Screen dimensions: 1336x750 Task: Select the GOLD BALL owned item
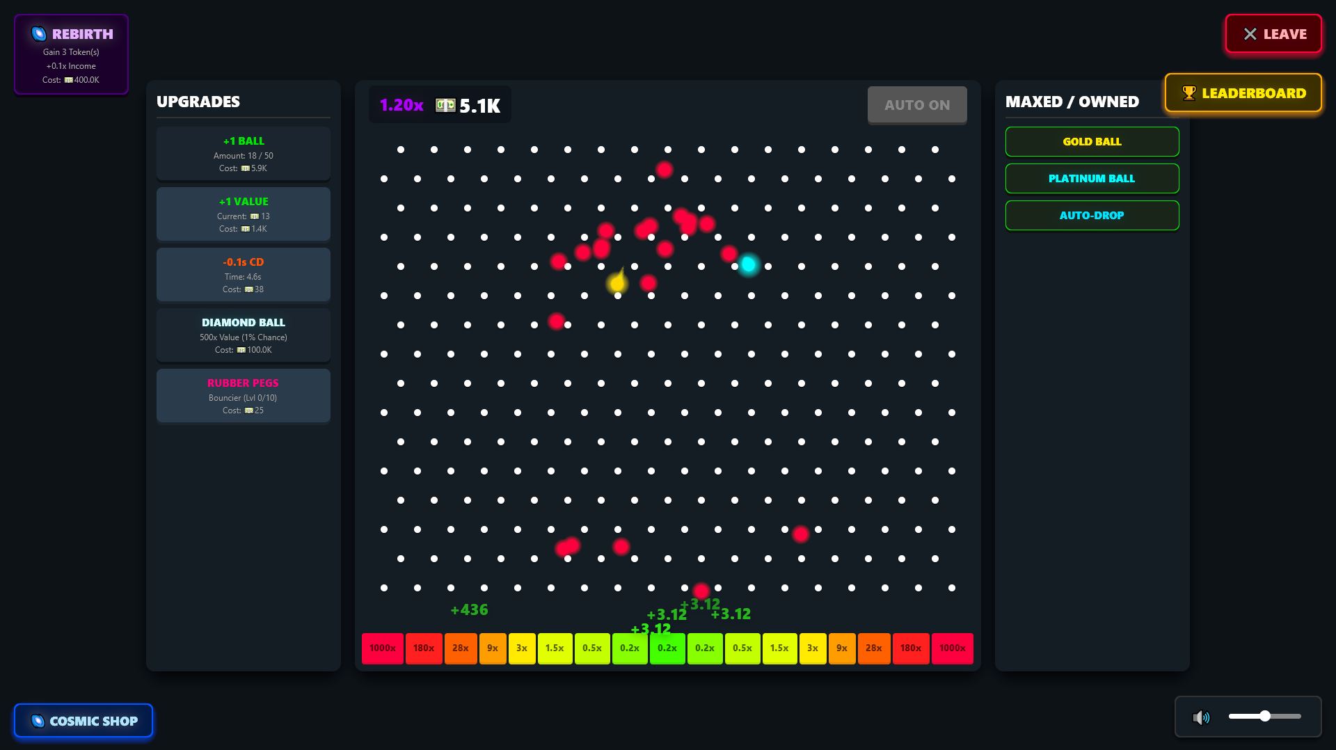coord(1091,142)
